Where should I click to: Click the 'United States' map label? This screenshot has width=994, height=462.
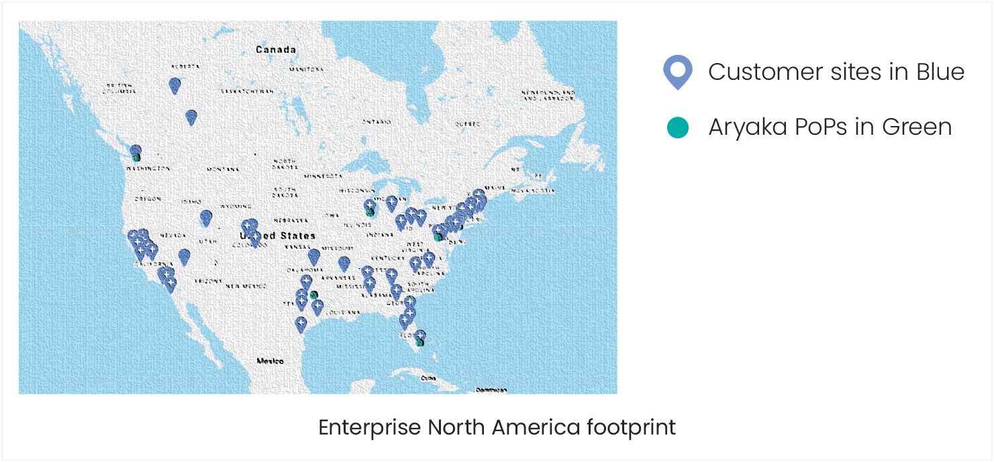click(x=278, y=236)
